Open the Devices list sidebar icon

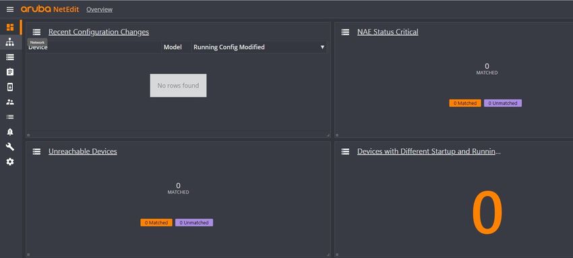[10, 57]
